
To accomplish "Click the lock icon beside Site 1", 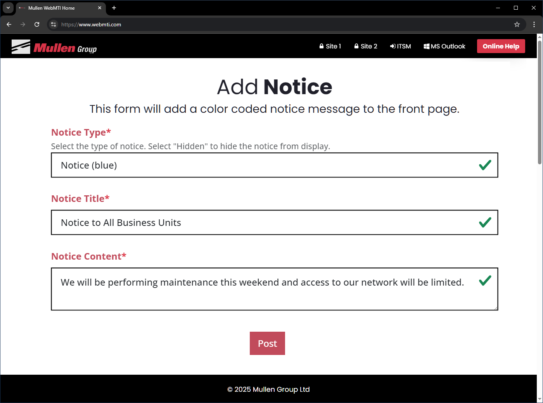I will tap(321, 46).
